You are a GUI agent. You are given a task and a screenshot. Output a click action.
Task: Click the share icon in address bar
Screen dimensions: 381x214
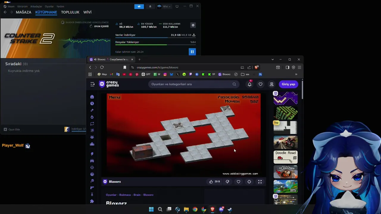click(249, 67)
